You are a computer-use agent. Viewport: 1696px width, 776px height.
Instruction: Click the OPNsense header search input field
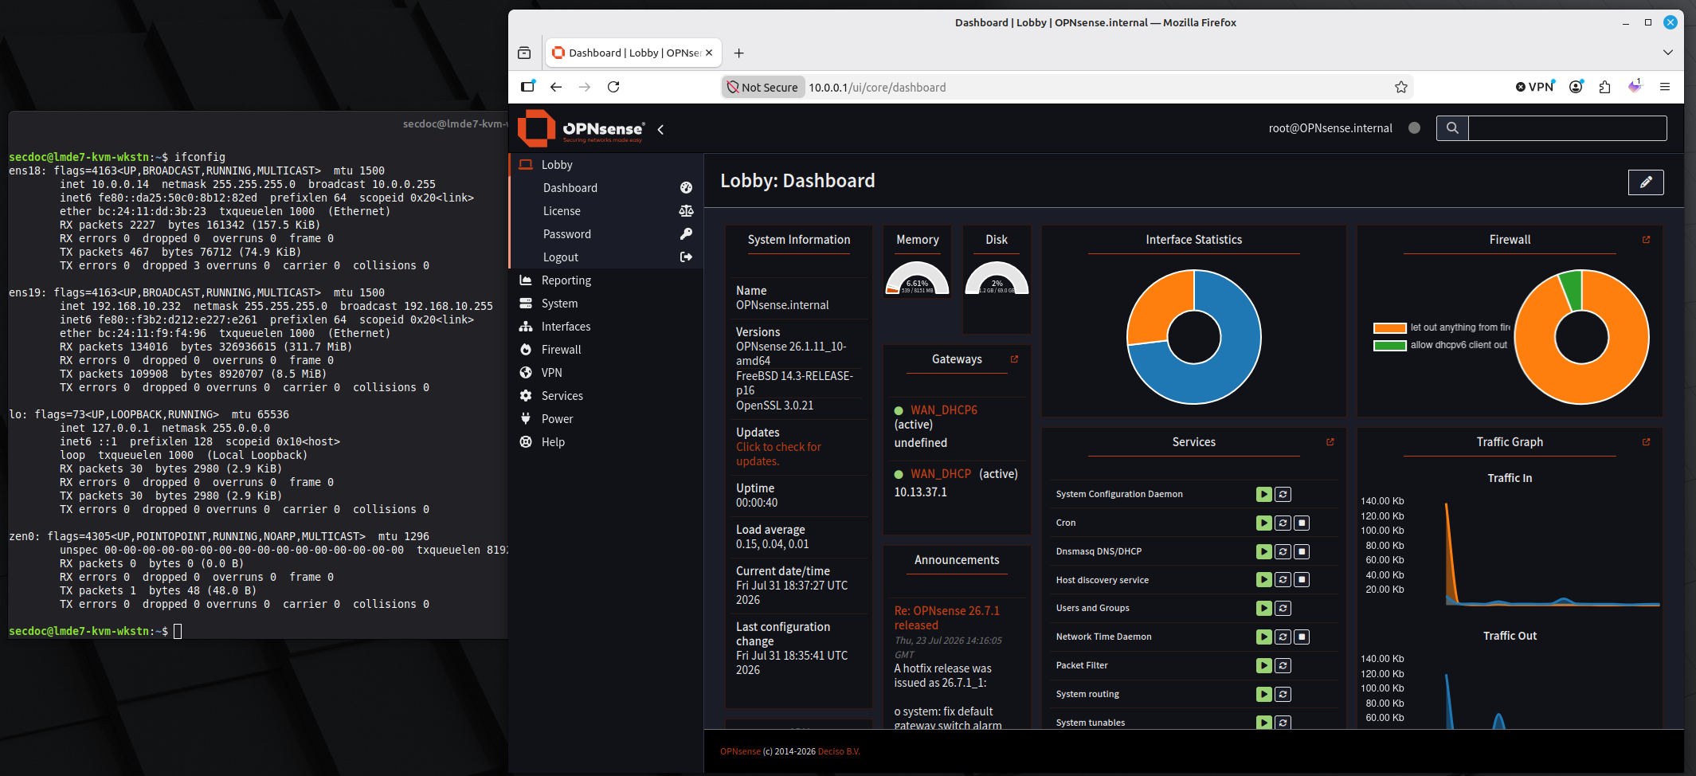[x=1567, y=128]
